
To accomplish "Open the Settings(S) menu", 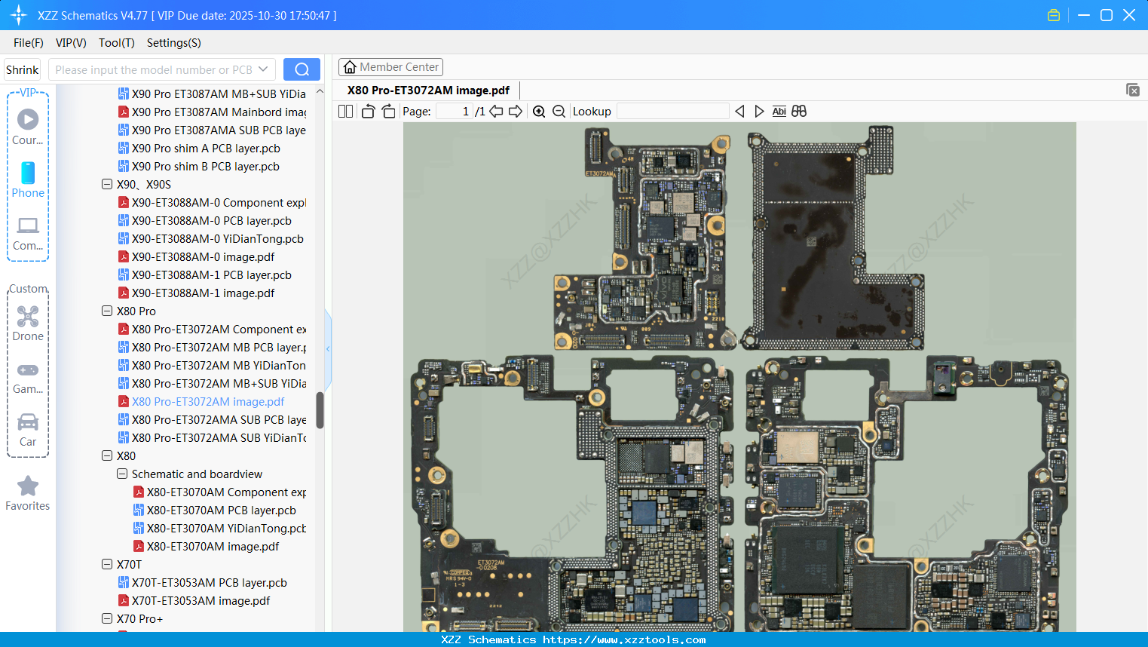I will [x=173, y=43].
